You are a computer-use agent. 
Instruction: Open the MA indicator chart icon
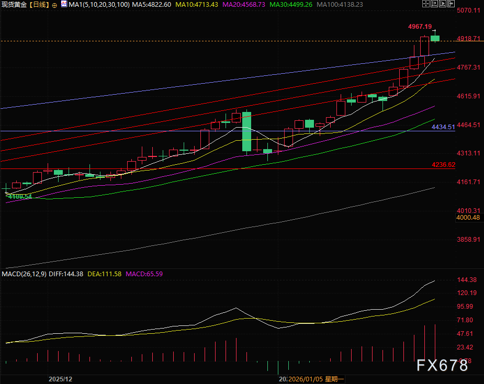[64, 4]
